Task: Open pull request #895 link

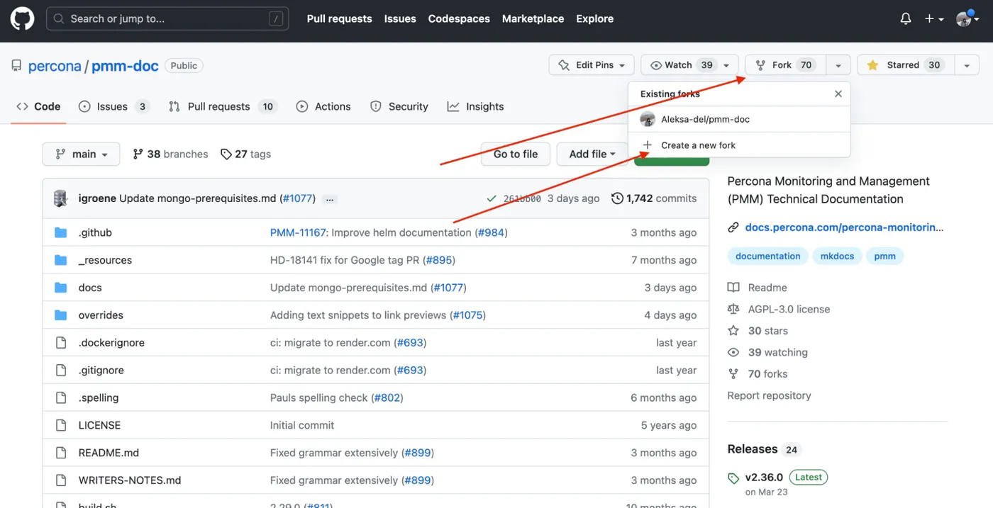Action: coord(439,260)
